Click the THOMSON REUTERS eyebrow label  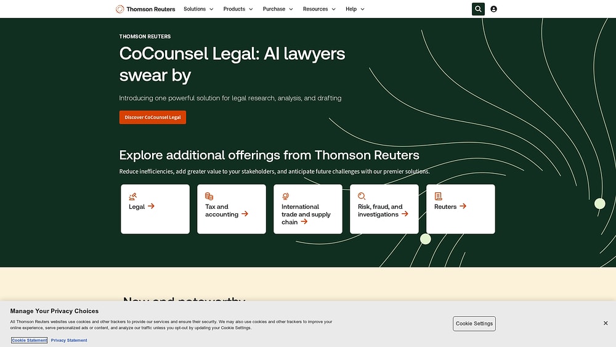pos(145,36)
